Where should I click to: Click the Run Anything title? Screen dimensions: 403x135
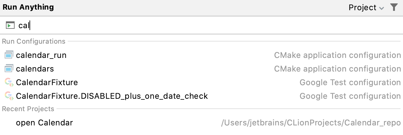click(28, 7)
